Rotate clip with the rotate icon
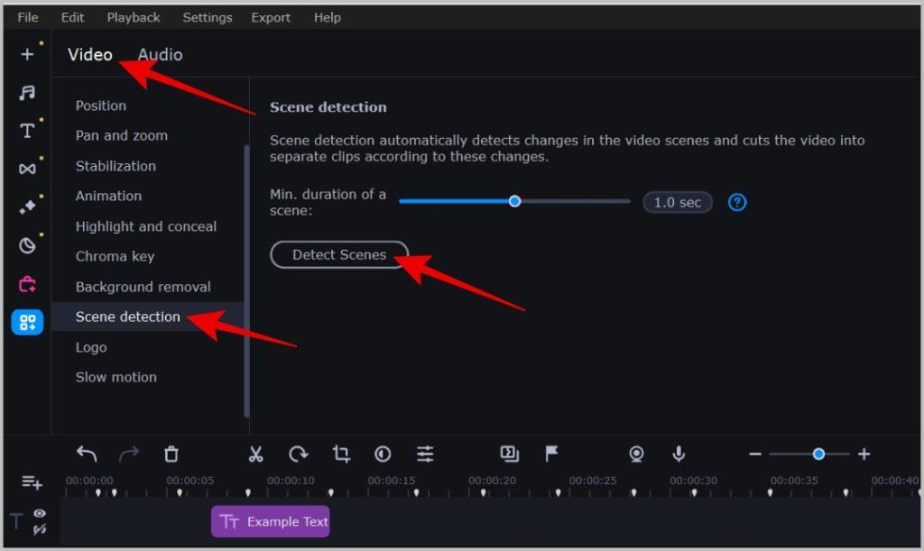The width and height of the screenshot is (924, 551). (298, 454)
